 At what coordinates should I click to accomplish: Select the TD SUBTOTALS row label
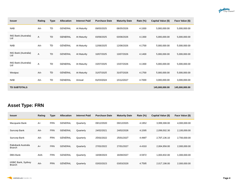click(18, 87)
